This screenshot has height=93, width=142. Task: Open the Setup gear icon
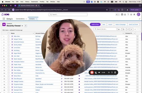pos(131,14)
